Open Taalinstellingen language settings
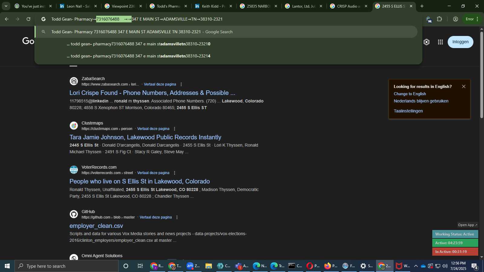484x272 pixels. coord(408,111)
